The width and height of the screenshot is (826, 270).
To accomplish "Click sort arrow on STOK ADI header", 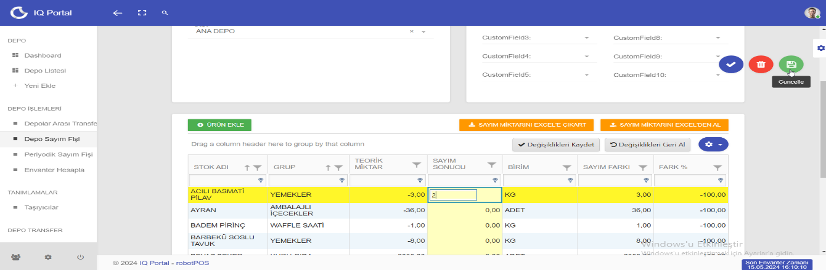I will (247, 167).
